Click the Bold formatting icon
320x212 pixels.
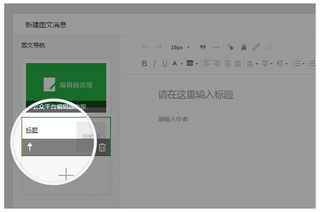tap(144, 64)
